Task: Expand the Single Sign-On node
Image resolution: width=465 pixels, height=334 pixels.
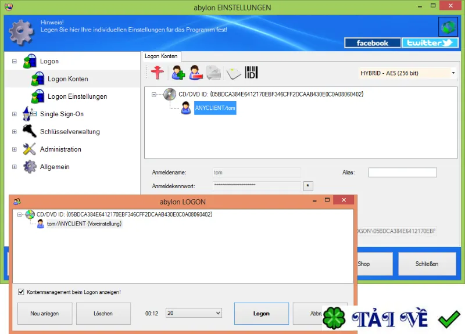Action: pos(14,114)
